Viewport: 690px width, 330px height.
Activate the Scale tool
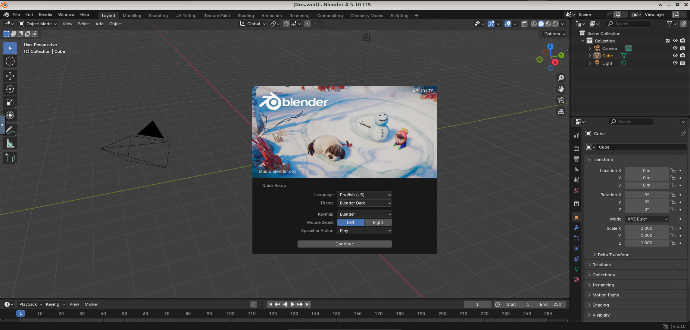pyautogui.click(x=10, y=102)
